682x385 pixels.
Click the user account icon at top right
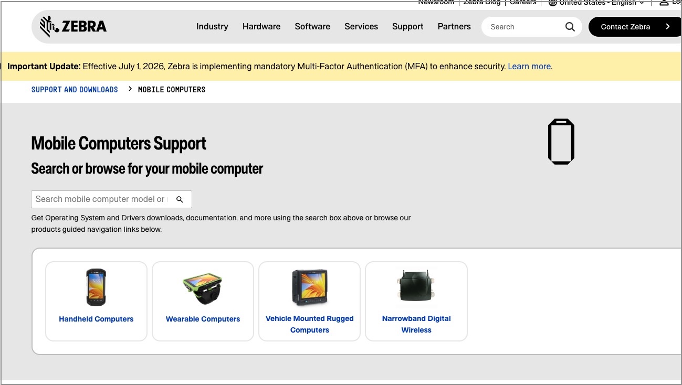point(664,3)
